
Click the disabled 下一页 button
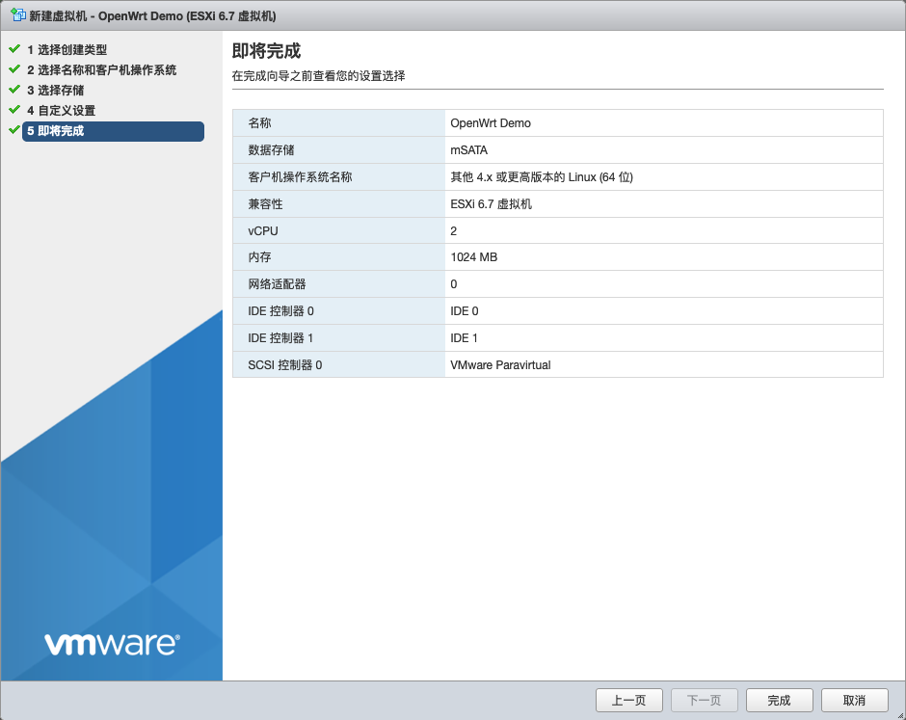705,701
